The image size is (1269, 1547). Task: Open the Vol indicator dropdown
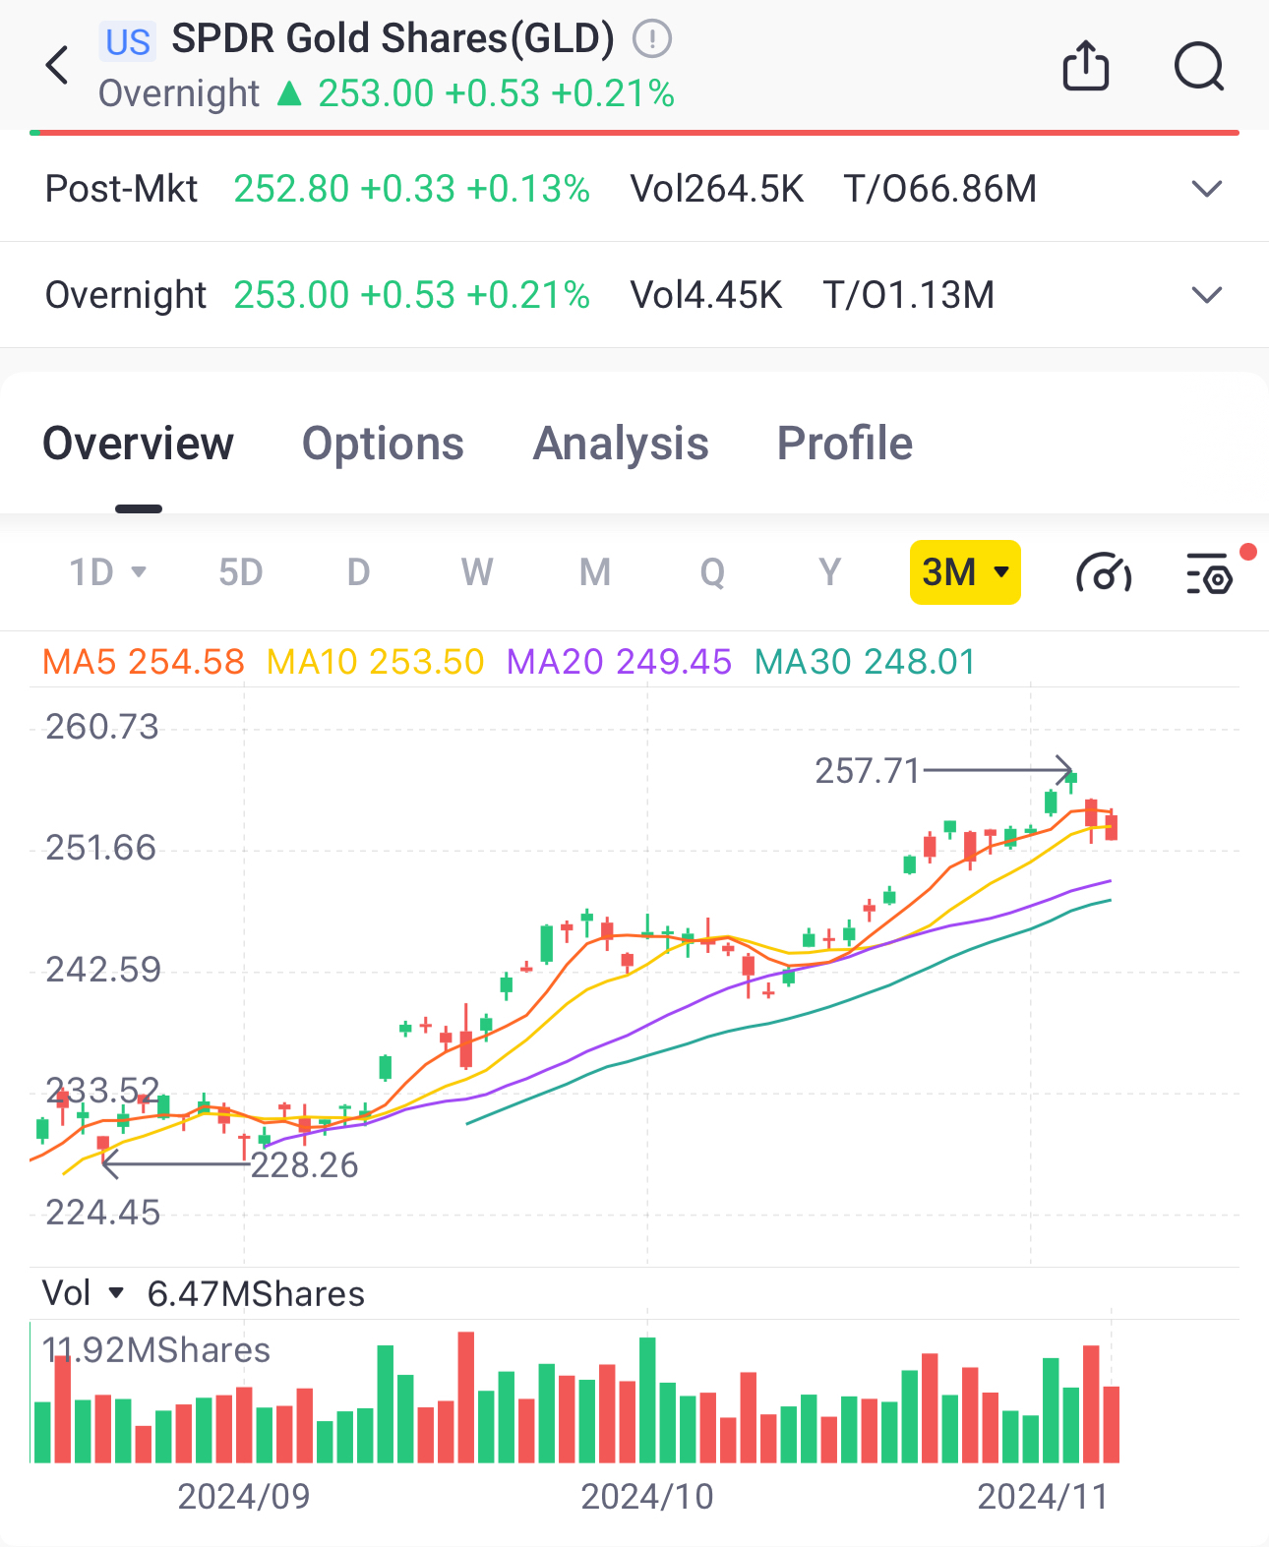click(84, 1293)
